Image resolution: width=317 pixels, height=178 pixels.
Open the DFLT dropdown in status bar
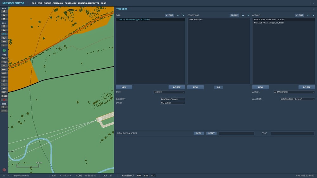[5, 175]
